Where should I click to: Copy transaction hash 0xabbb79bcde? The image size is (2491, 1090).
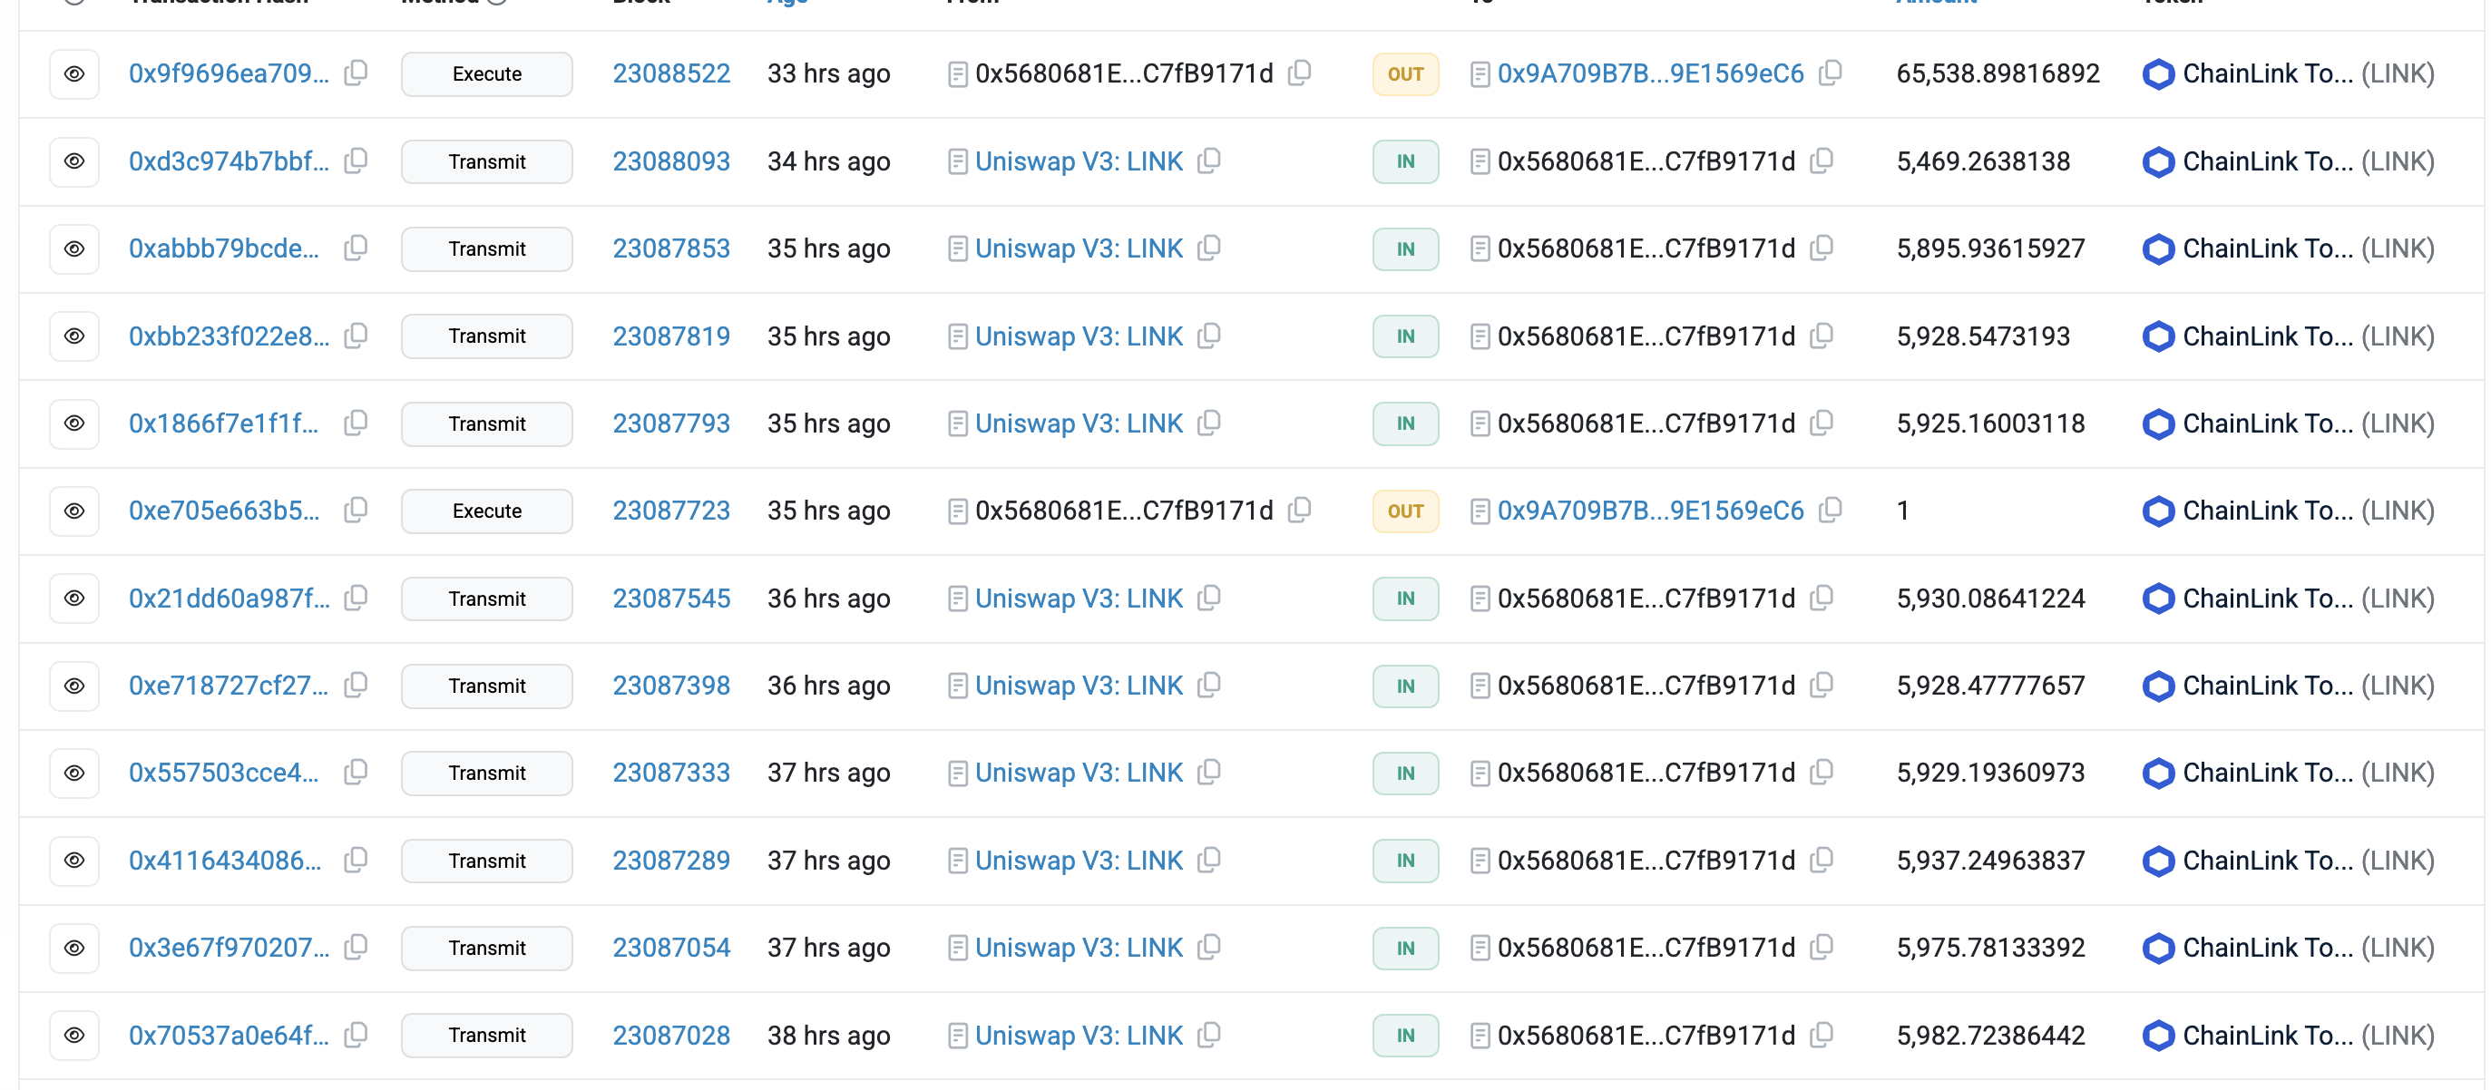[357, 248]
